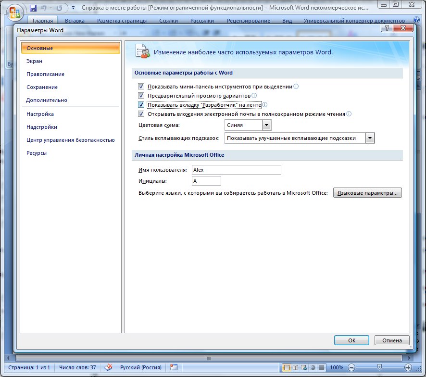The height and width of the screenshot is (377, 426).
Task: Click the Undo arrow in quick access toolbar
Action: click(x=43, y=8)
